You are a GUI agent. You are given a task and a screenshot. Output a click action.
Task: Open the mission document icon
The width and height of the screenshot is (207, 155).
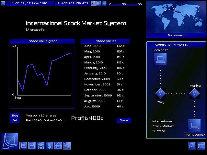191,146
